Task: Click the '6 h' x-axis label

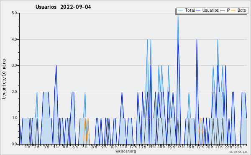Action: tap(75, 147)
